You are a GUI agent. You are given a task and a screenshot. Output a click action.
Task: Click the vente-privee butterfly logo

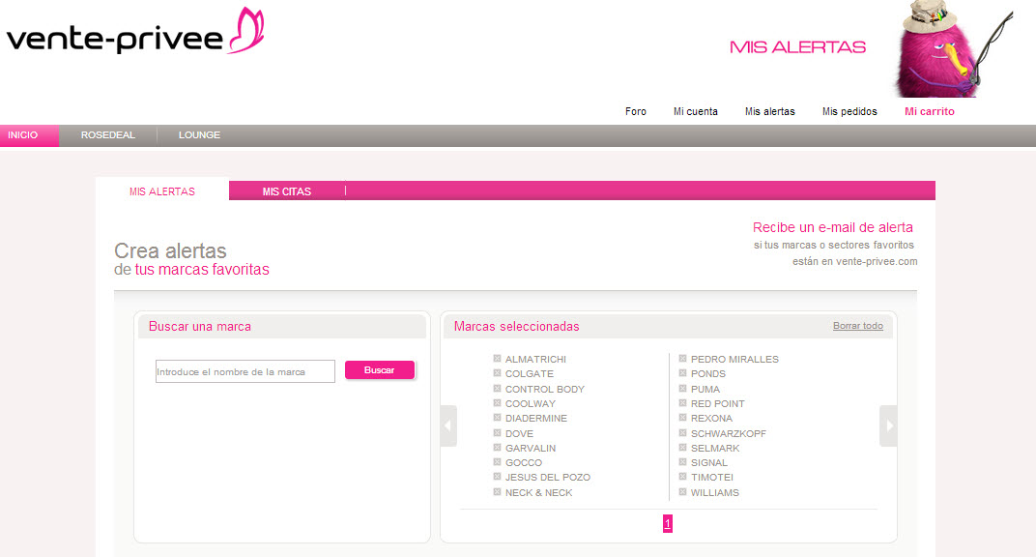click(135, 32)
